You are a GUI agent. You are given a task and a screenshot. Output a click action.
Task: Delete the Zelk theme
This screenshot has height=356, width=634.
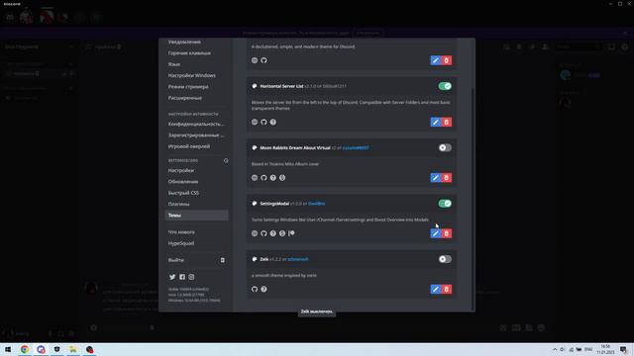click(x=447, y=289)
